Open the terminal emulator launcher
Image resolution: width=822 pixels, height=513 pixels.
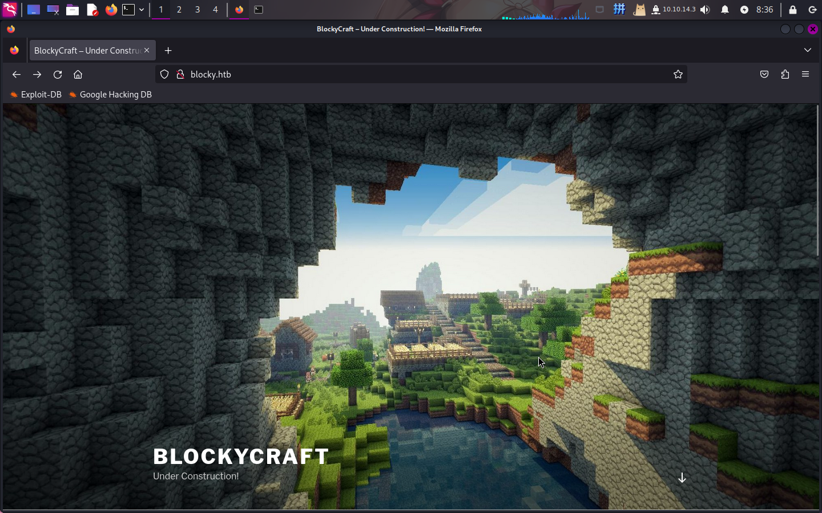[x=128, y=10]
